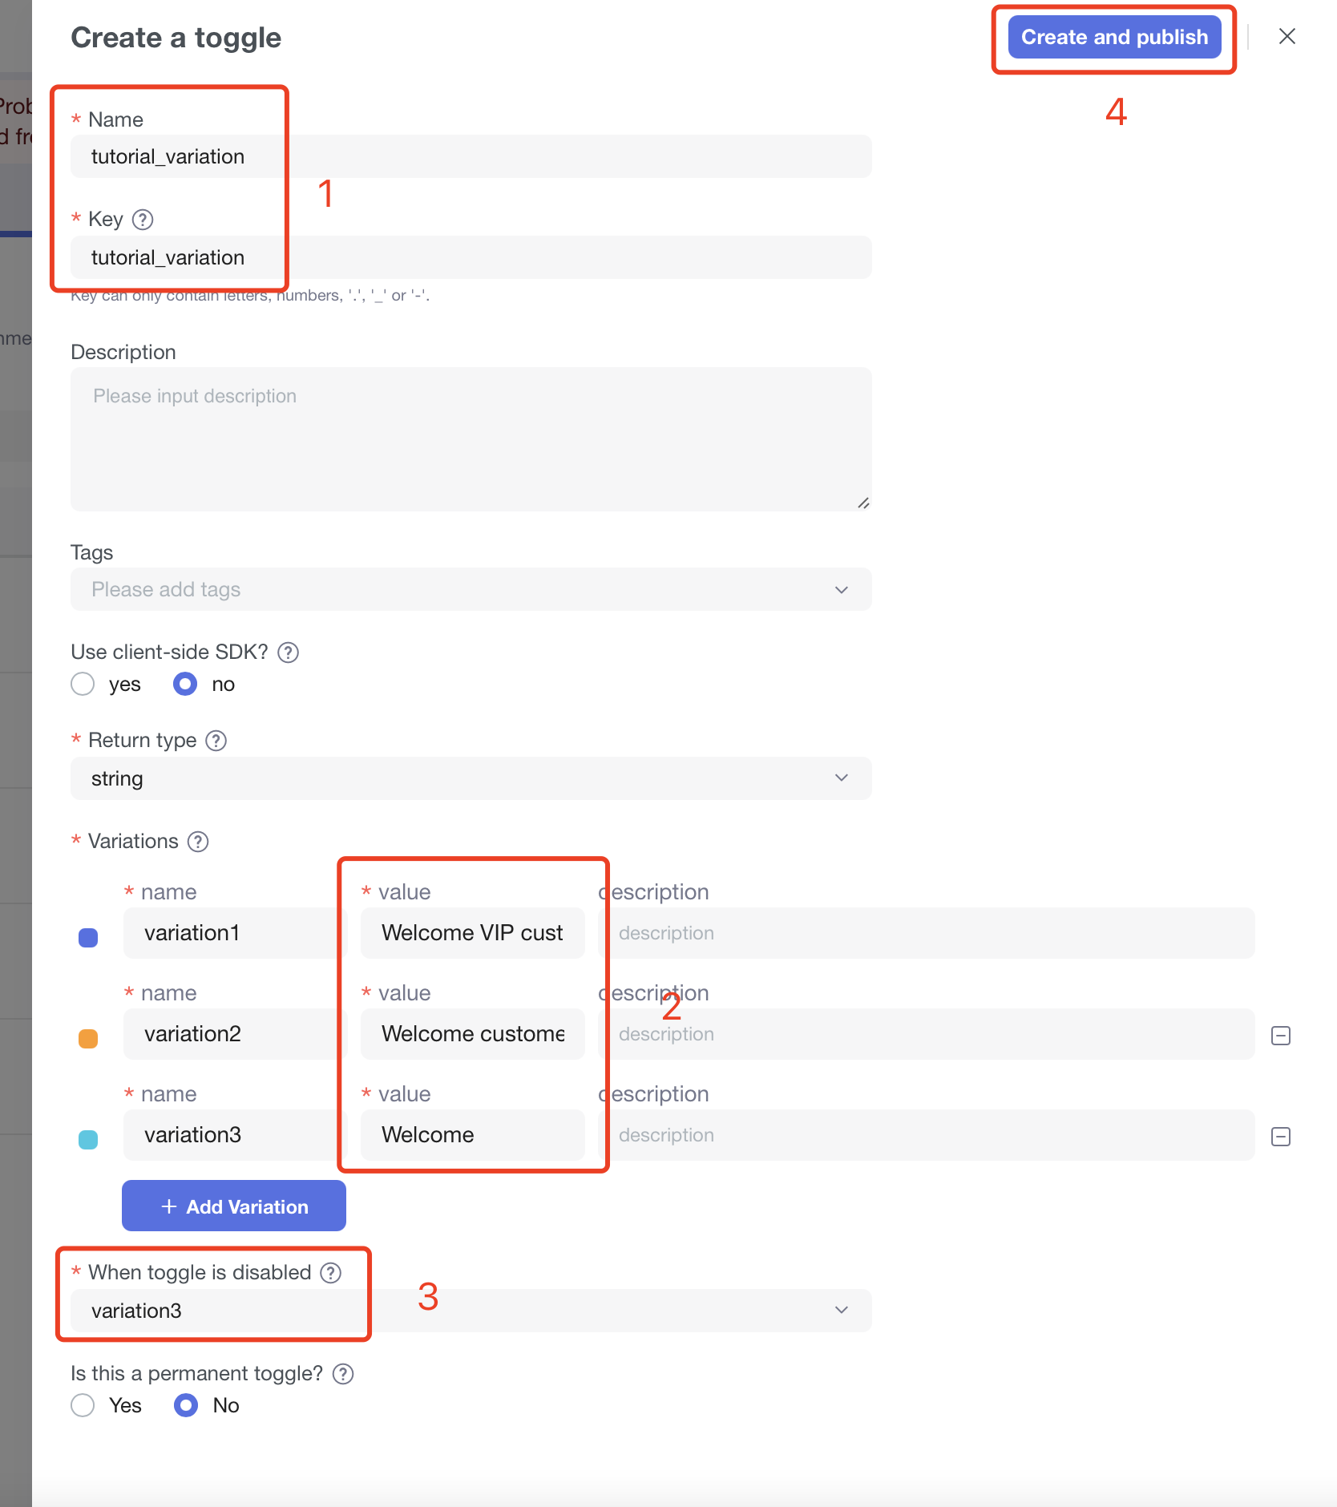The height and width of the screenshot is (1507, 1337).
Task: Click the blue color swatch for variation1
Action: pyautogui.click(x=88, y=938)
